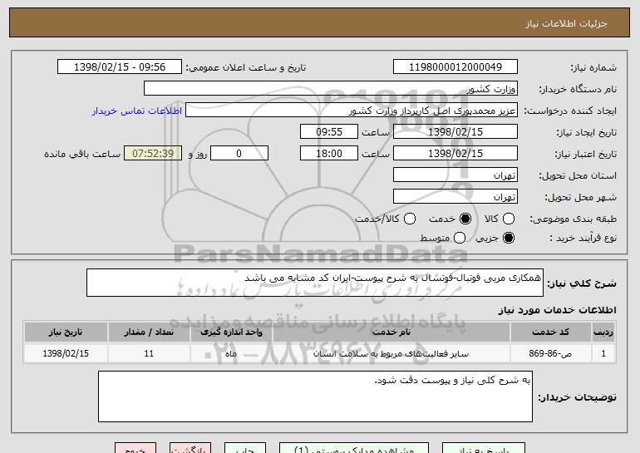The image size is (640, 453).
Task: Click the تاریخ اعتبار نیاز date field
Action: (x=455, y=154)
